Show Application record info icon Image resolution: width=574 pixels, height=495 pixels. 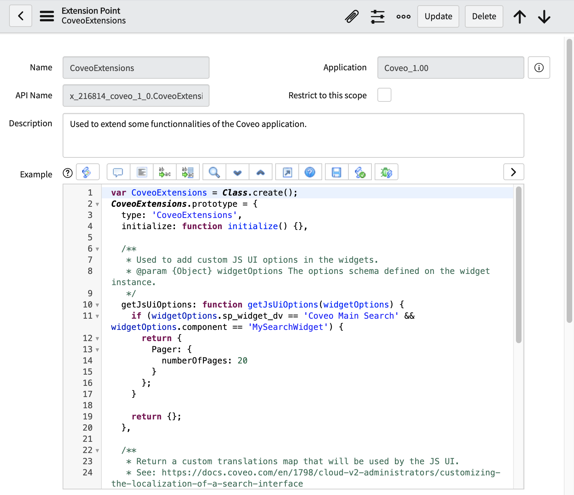[539, 68]
